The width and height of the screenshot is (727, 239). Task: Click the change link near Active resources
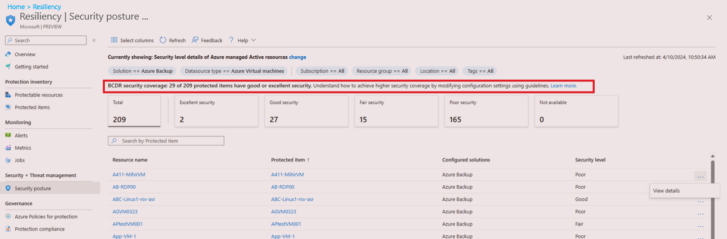pyautogui.click(x=298, y=57)
